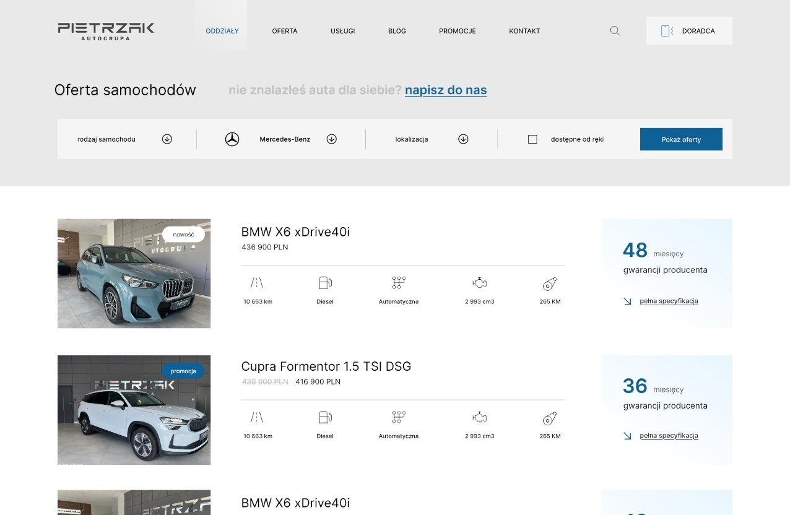
Task: Open the white Cupra Formentor car photo
Action: pos(134,416)
